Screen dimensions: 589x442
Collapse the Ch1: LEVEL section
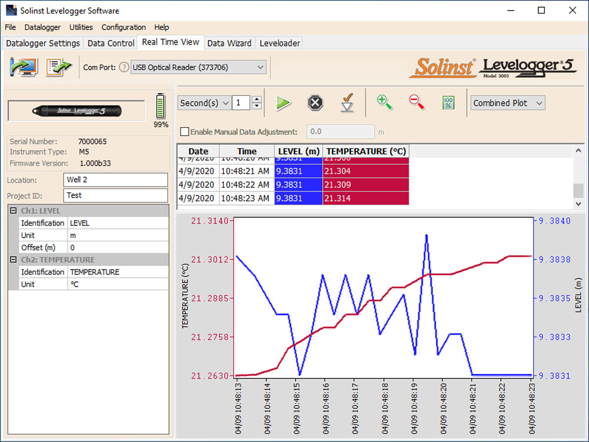(x=13, y=211)
